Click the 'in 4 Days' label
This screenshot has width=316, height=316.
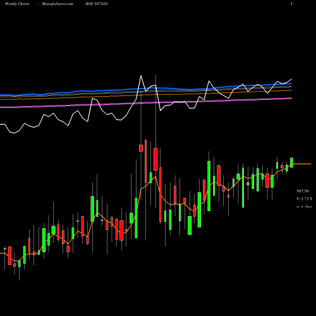click(304, 207)
